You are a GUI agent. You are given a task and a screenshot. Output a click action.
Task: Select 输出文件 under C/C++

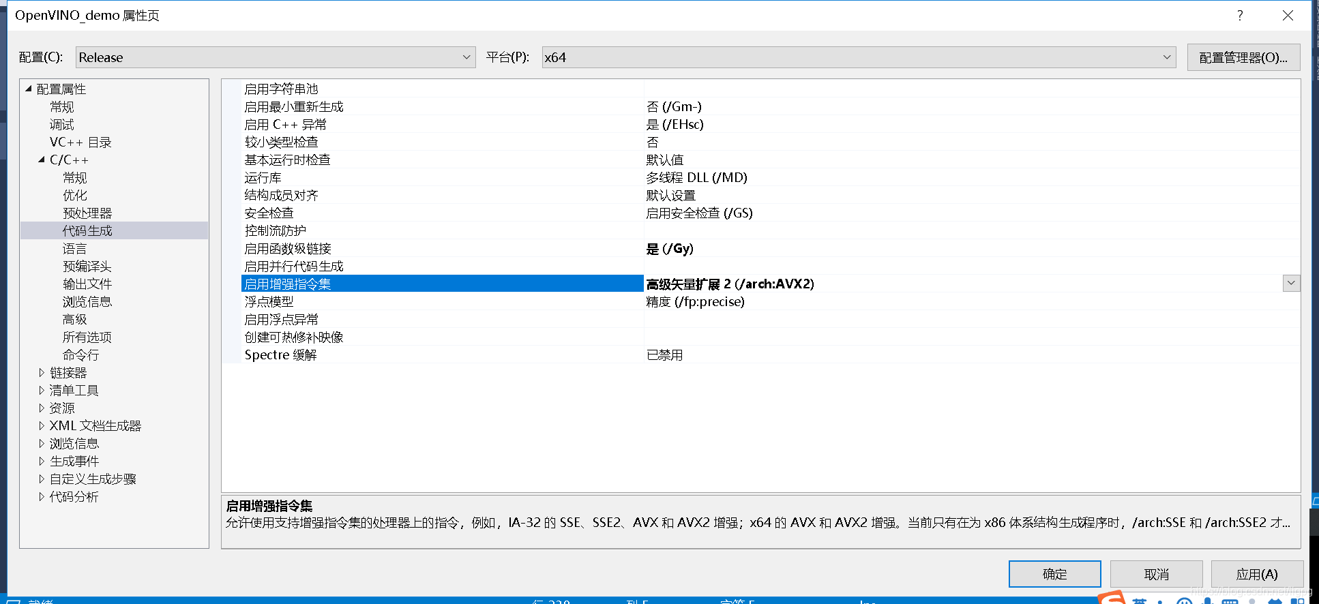point(87,284)
